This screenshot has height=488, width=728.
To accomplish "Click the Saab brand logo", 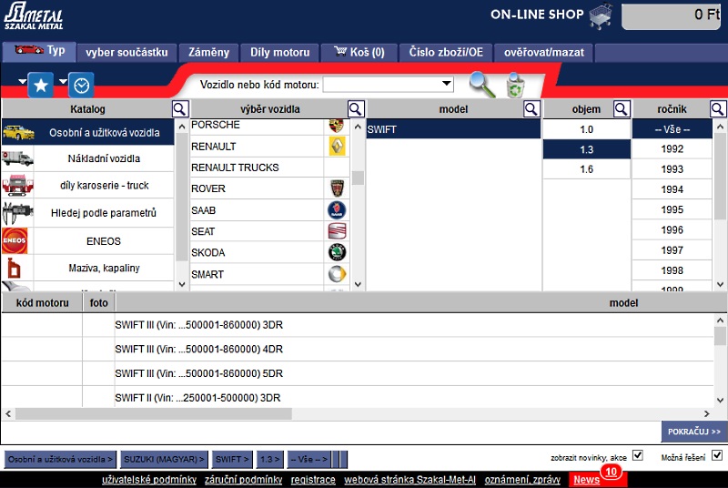I will pos(337,210).
